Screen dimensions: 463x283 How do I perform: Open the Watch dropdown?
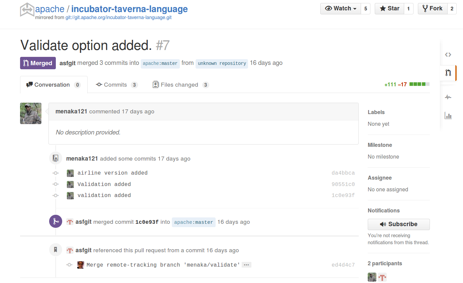(x=341, y=9)
